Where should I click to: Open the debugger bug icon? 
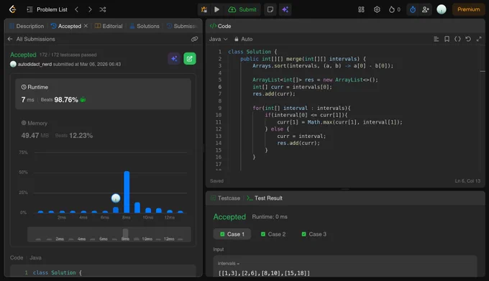(x=204, y=9)
